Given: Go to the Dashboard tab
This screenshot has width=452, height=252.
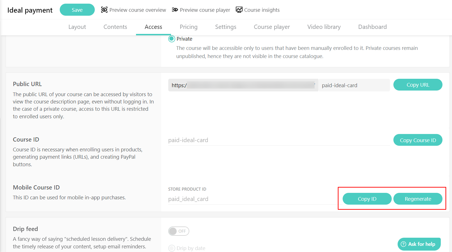Looking at the screenshot, I should 372,27.
